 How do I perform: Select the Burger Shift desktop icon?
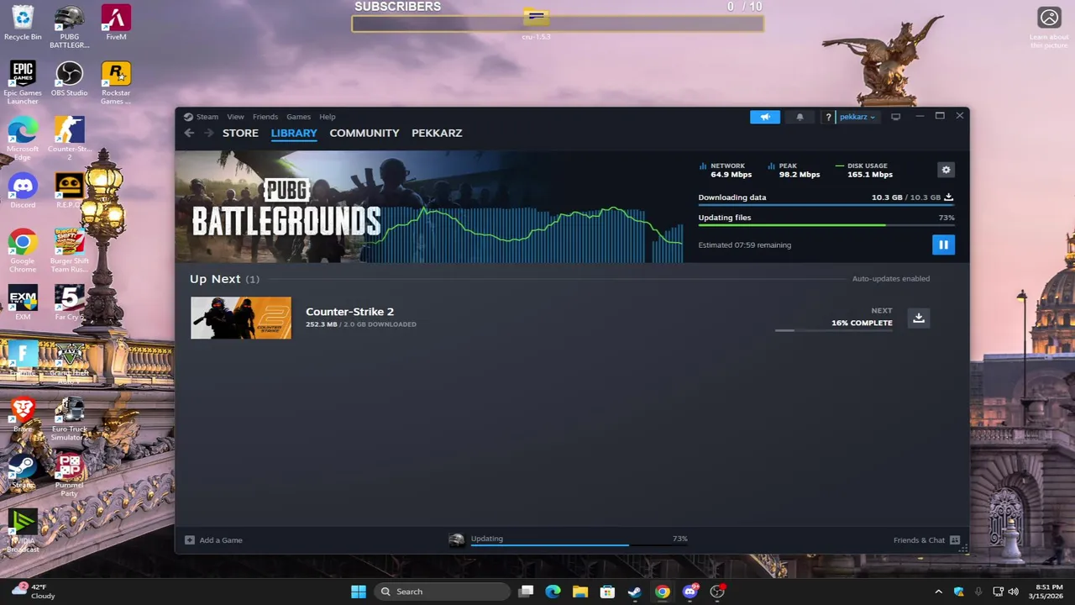[70, 250]
